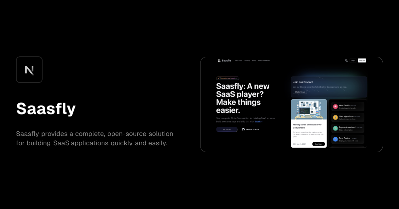399x209 pixels.
Task: Click 'Join our Discord' heading
Action: click(303, 82)
